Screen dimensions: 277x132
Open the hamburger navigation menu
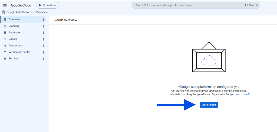click(5, 5)
